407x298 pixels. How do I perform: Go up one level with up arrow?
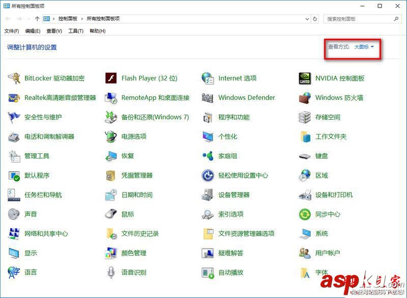point(37,19)
